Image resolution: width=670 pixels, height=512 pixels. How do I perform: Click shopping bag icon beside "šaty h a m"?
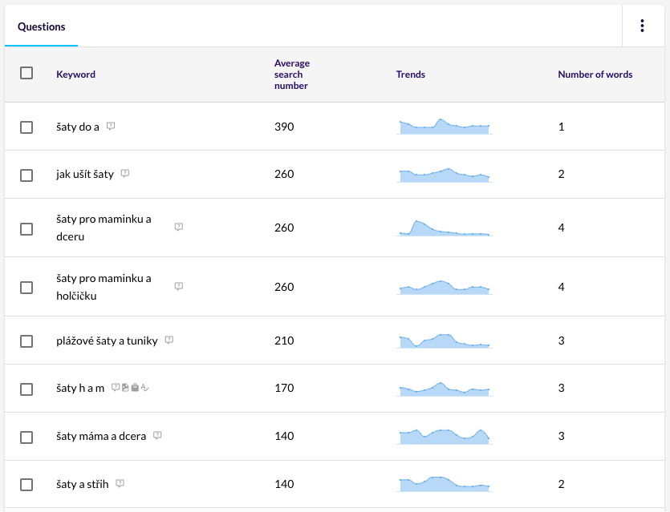tap(135, 388)
